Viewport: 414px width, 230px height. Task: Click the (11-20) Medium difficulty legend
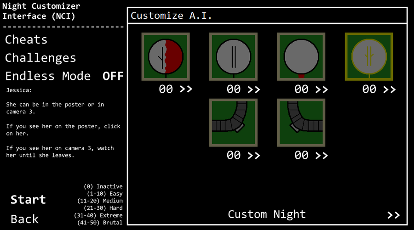[100, 201]
